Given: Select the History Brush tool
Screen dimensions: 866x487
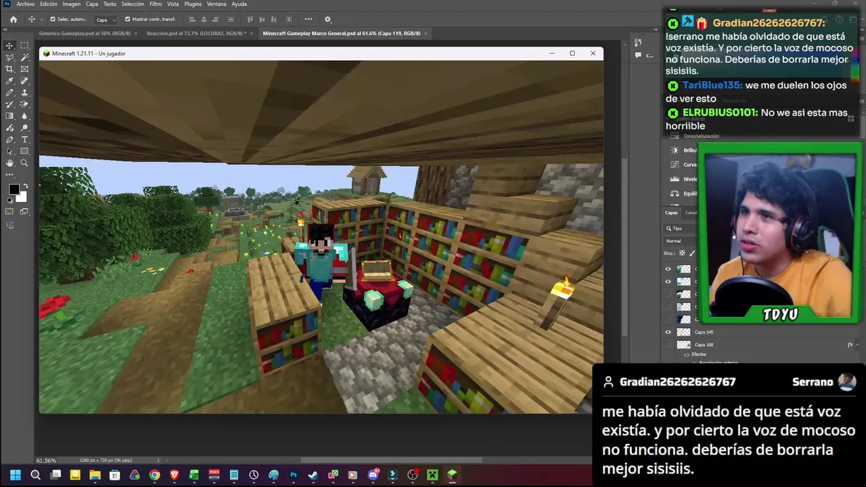Looking at the screenshot, I should pyautogui.click(x=9, y=104).
